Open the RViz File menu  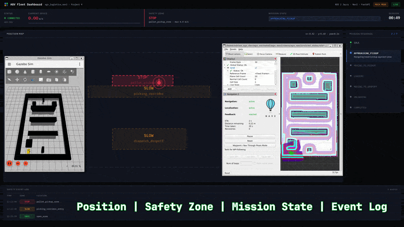pos(226,49)
